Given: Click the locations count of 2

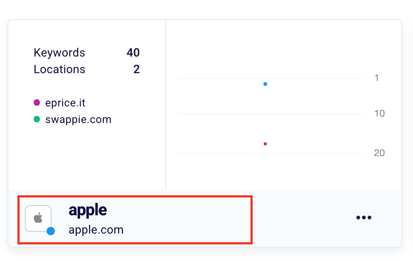Looking at the screenshot, I should [136, 69].
